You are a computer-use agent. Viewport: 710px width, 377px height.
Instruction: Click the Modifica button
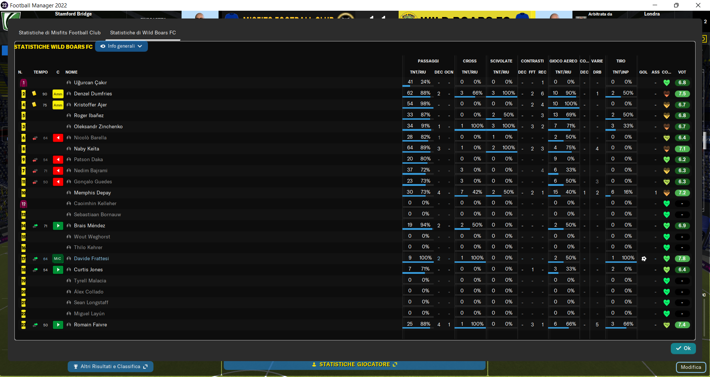coord(691,367)
